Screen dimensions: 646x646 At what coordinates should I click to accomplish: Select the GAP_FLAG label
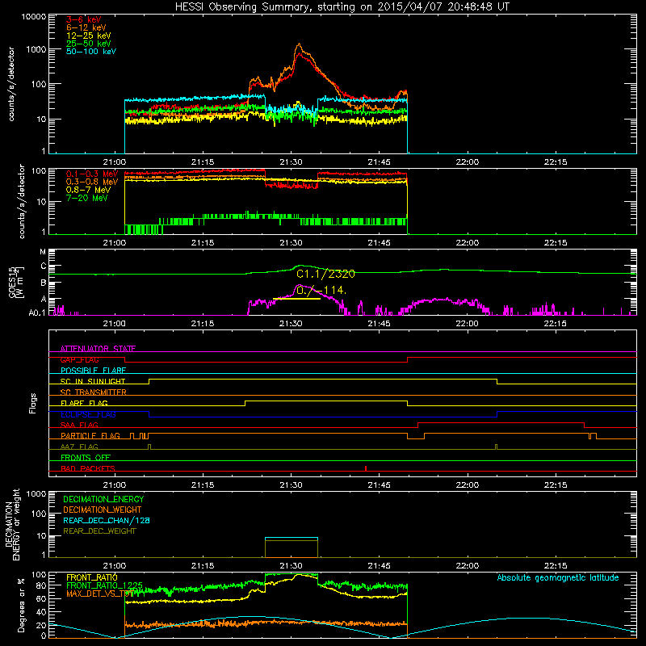point(79,359)
